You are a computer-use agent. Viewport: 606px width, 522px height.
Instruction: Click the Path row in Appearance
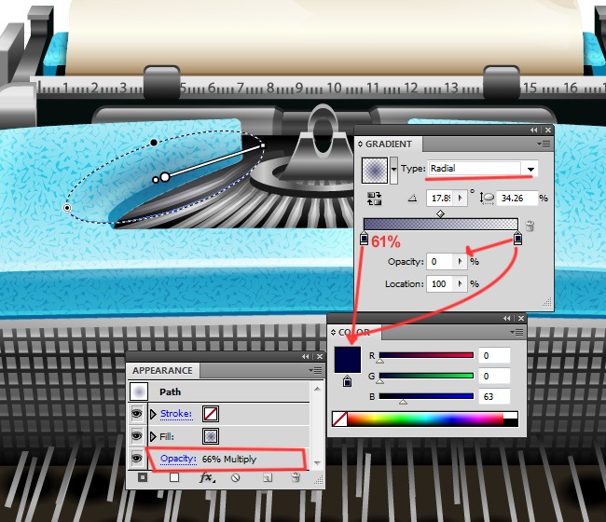[x=219, y=391]
